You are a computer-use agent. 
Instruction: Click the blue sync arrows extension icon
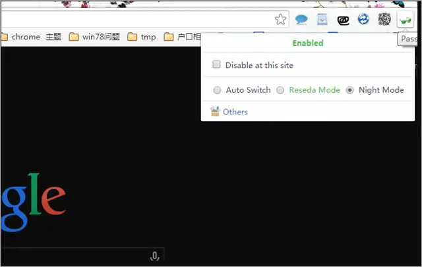pyautogui.click(x=363, y=19)
